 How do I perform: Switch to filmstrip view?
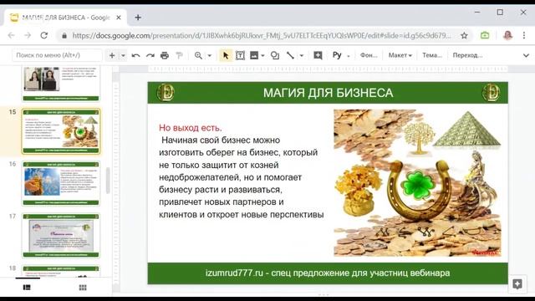point(27,288)
